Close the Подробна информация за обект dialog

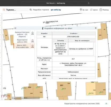point(96,28)
